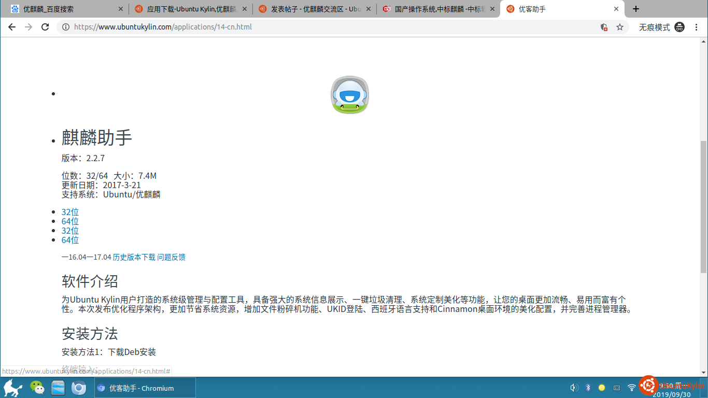The image size is (708, 398).
Task: Reload the current page
Action: point(45,27)
